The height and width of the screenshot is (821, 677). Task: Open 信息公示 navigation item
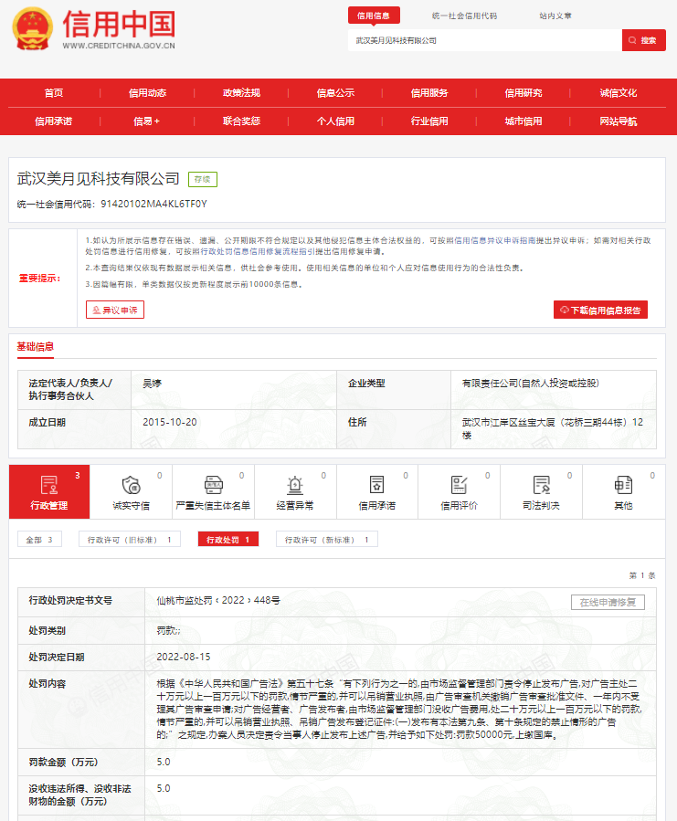[335, 92]
